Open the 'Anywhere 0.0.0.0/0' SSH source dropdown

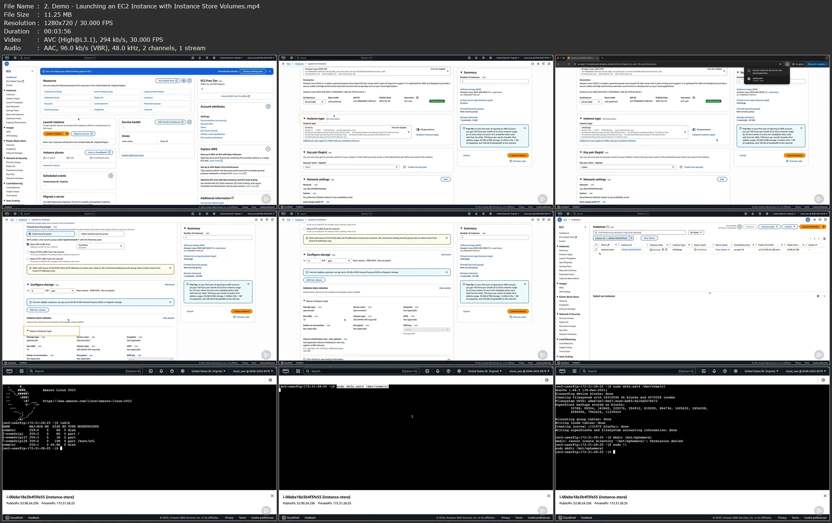[x=100, y=246]
